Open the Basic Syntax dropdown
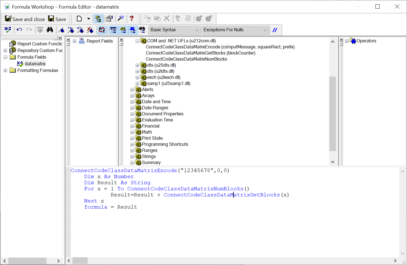 (175, 30)
